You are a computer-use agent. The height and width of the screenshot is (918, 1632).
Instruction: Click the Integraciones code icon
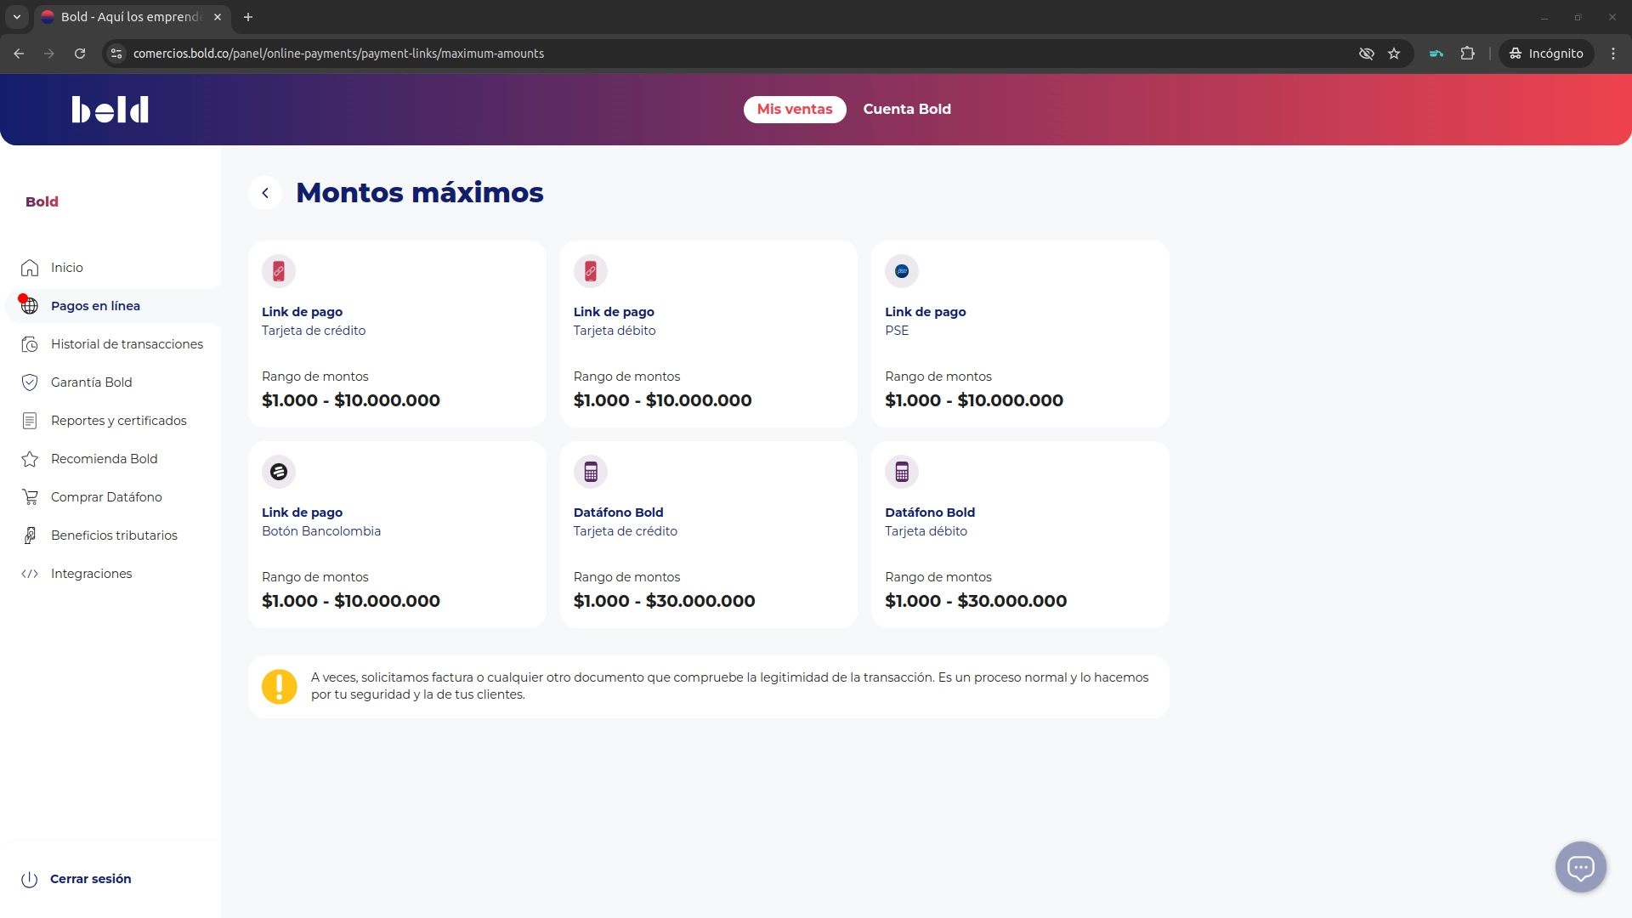[30, 574]
